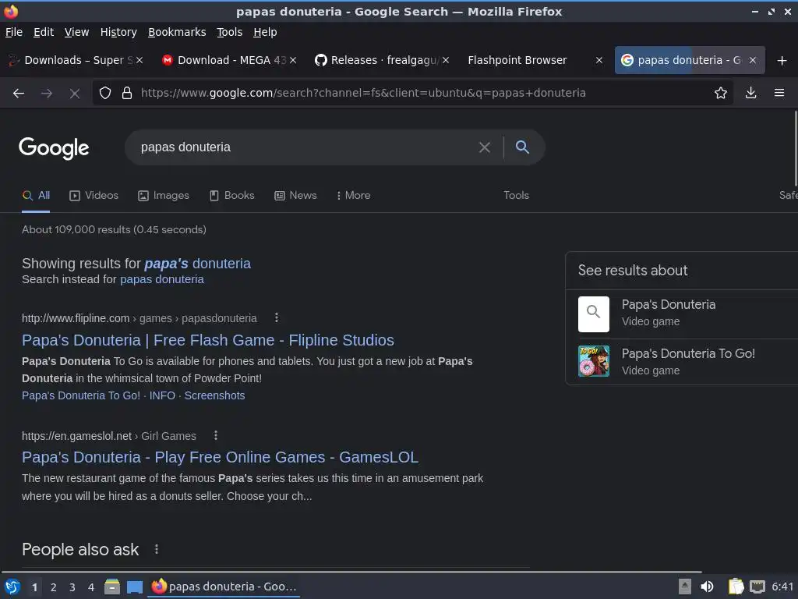The height and width of the screenshot is (599, 798).
Task: Bookmark this page with the star
Action: coord(721,93)
